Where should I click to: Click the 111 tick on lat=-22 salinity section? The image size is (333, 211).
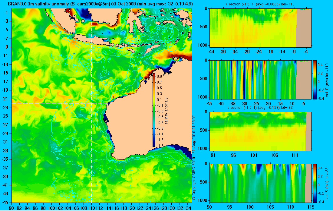(x=295, y=155)
